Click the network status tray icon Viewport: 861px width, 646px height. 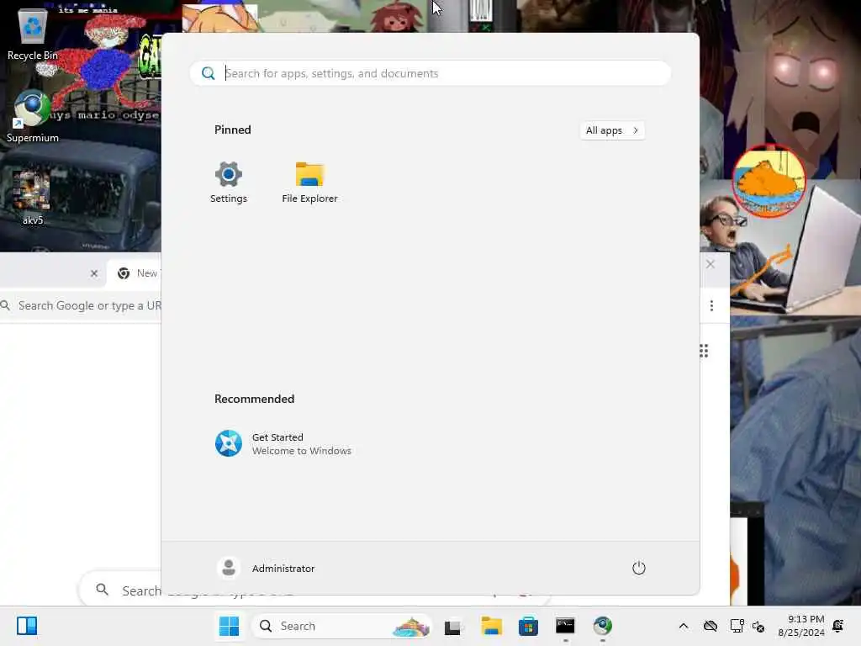(737, 626)
